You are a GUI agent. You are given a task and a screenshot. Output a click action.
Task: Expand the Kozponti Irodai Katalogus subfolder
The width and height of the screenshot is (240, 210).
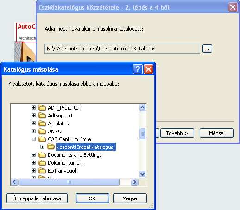[42, 147]
